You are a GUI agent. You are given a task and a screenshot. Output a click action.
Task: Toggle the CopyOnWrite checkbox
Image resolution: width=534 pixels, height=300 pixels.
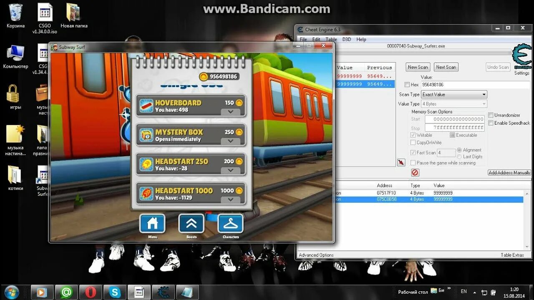pos(413,142)
